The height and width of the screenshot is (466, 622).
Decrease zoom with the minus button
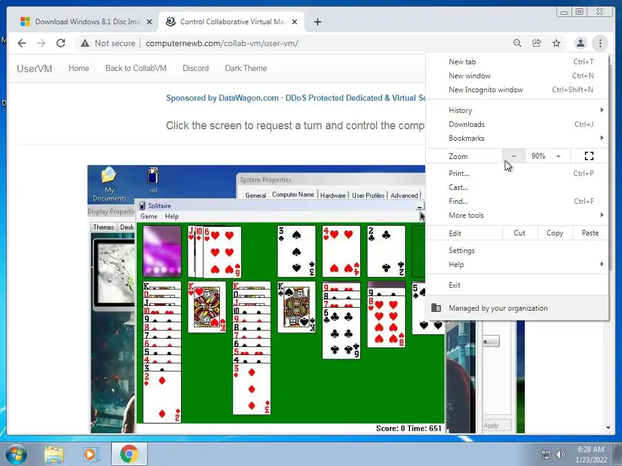click(514, 156)
